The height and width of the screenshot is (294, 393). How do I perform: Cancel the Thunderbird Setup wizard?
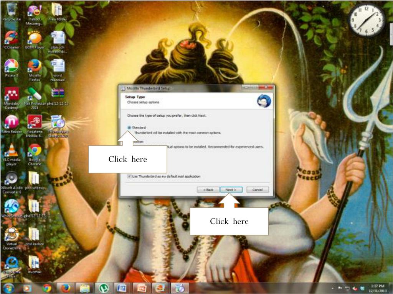point(258,190)
